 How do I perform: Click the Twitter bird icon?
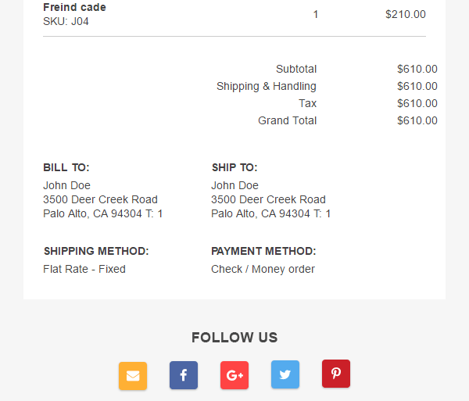285,374
